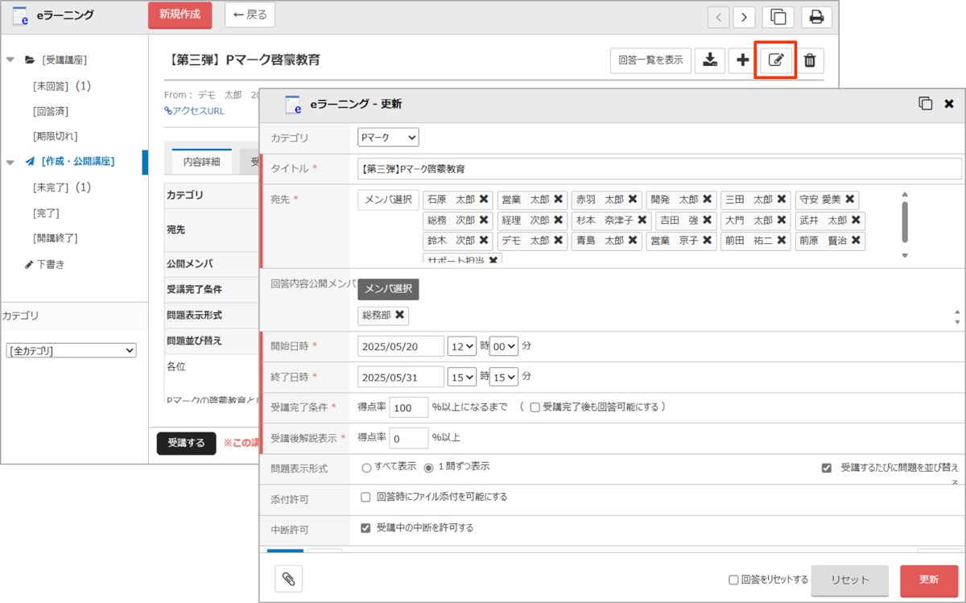Remove 開発 太郎 from recipients
Viewport: 966px width, 603px height.
pyautogui.click(x=707, y=199)
